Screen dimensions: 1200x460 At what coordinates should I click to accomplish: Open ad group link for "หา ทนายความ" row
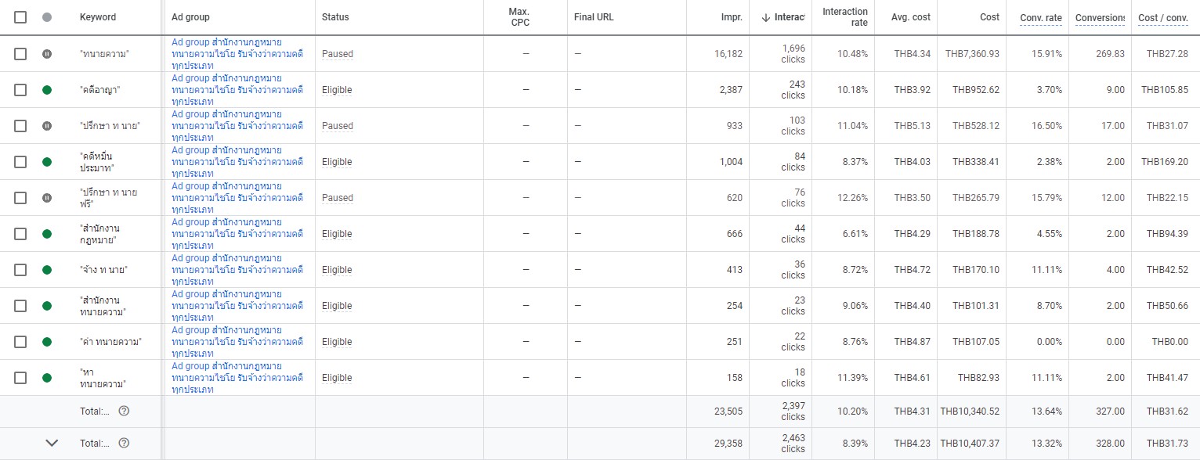coord(237,378)
